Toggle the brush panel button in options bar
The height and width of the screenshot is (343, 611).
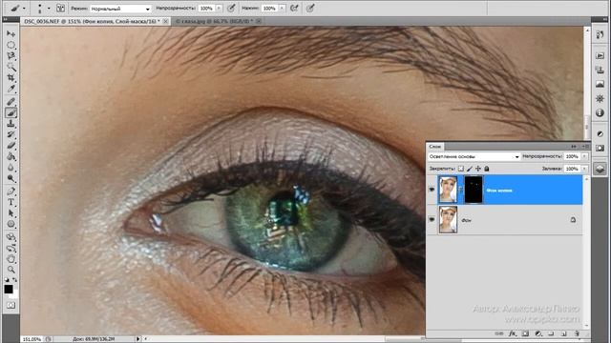pyautogui.click(x=61, y=9)
